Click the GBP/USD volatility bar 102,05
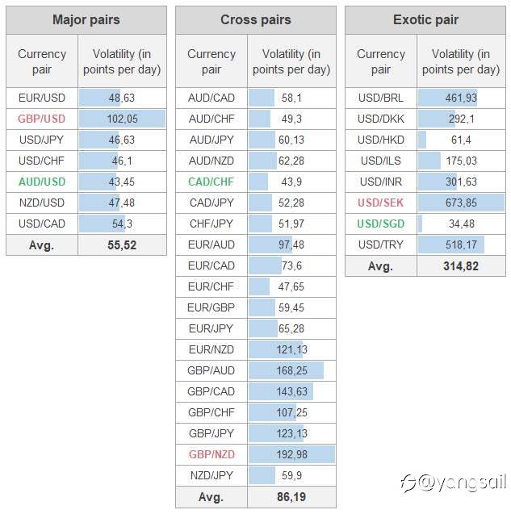511x514 pixels. click(122, 119)
